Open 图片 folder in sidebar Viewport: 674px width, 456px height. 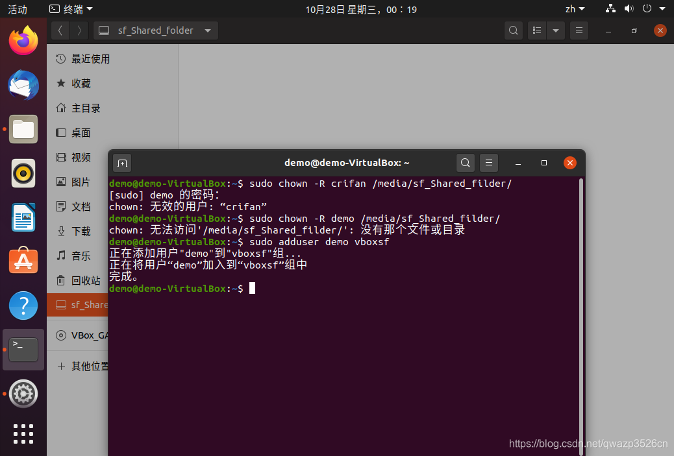point(78,182)
